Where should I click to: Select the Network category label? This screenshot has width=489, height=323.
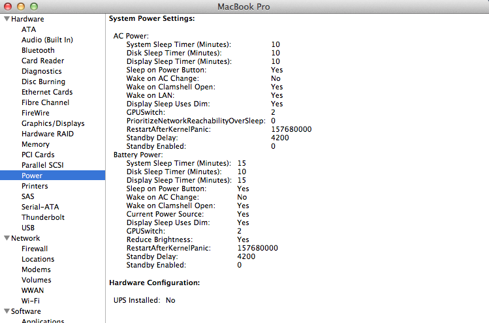[x=25, y=238]
